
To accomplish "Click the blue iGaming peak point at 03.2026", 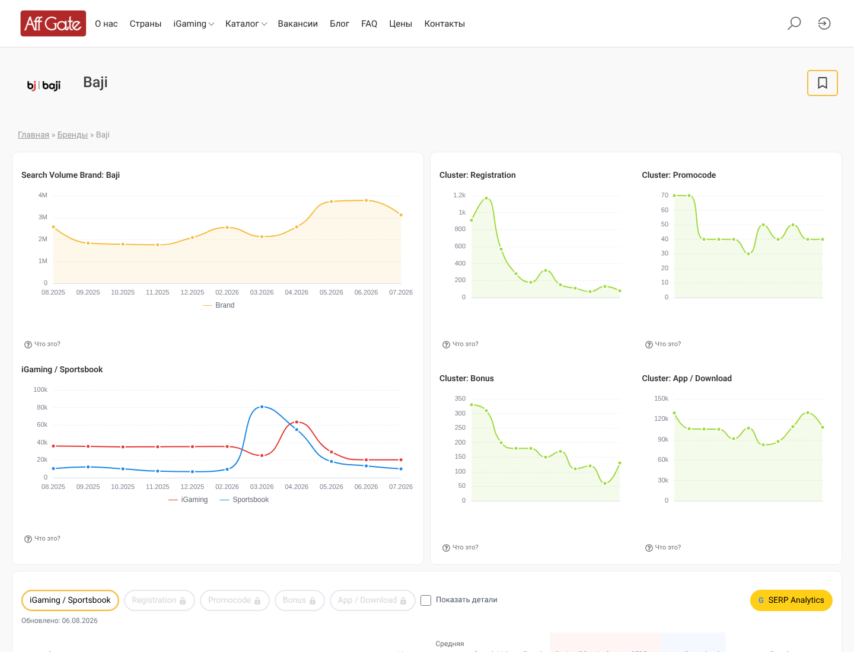I will pyautogui.click(x=262, y=407).
